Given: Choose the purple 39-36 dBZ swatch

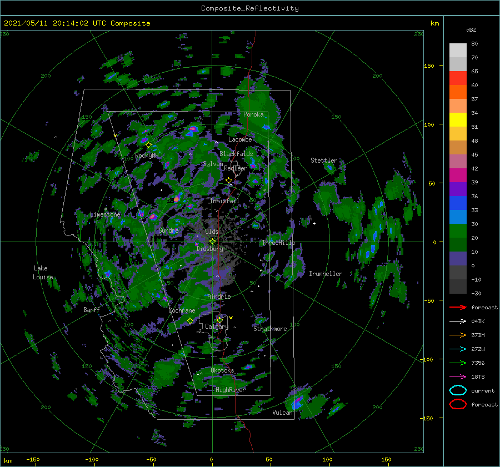Looking at the screenshot, I should pos(458,189).
